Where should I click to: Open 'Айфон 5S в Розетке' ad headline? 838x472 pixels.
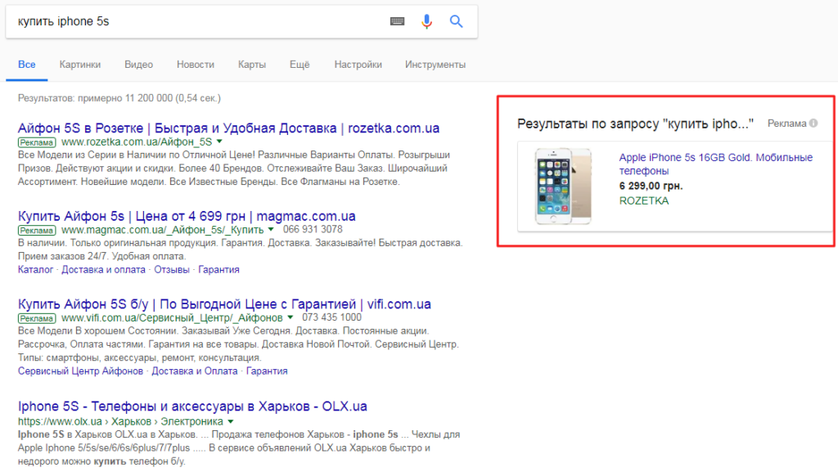(x=228, y=128)
